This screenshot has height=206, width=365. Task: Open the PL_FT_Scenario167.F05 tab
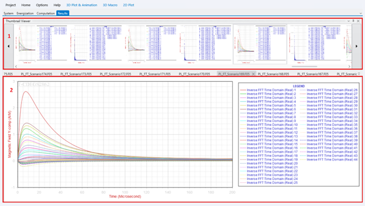point(313,74)
